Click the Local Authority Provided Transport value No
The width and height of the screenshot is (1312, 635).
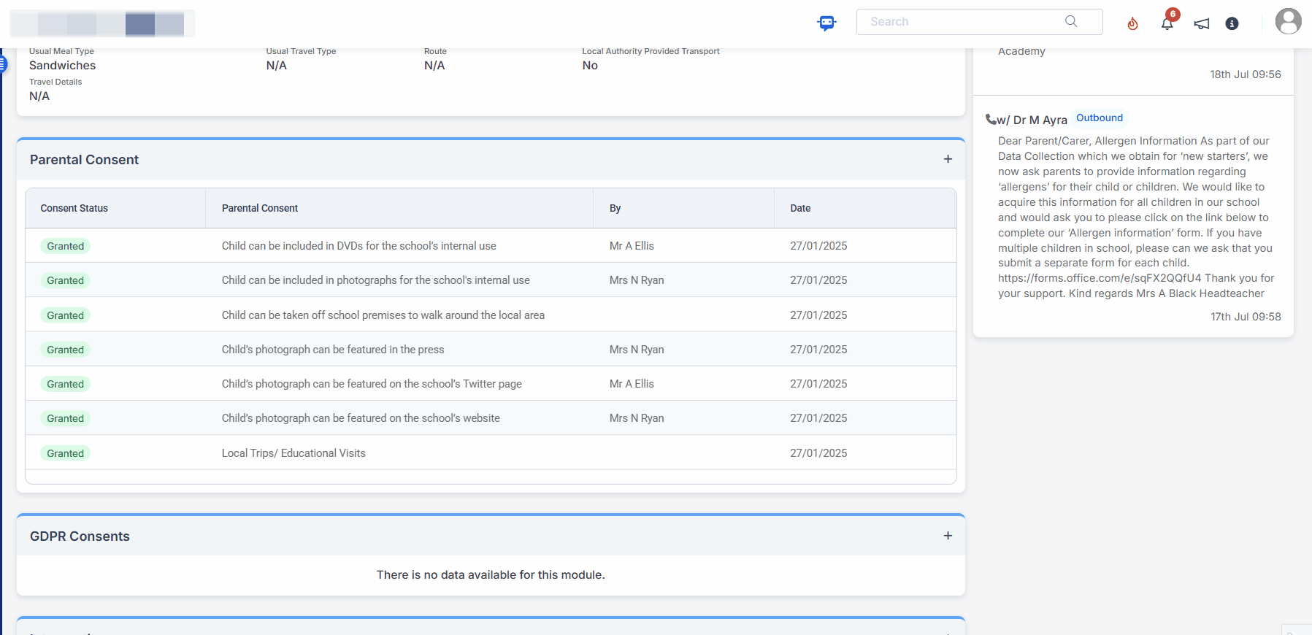[x=590, y=66]
